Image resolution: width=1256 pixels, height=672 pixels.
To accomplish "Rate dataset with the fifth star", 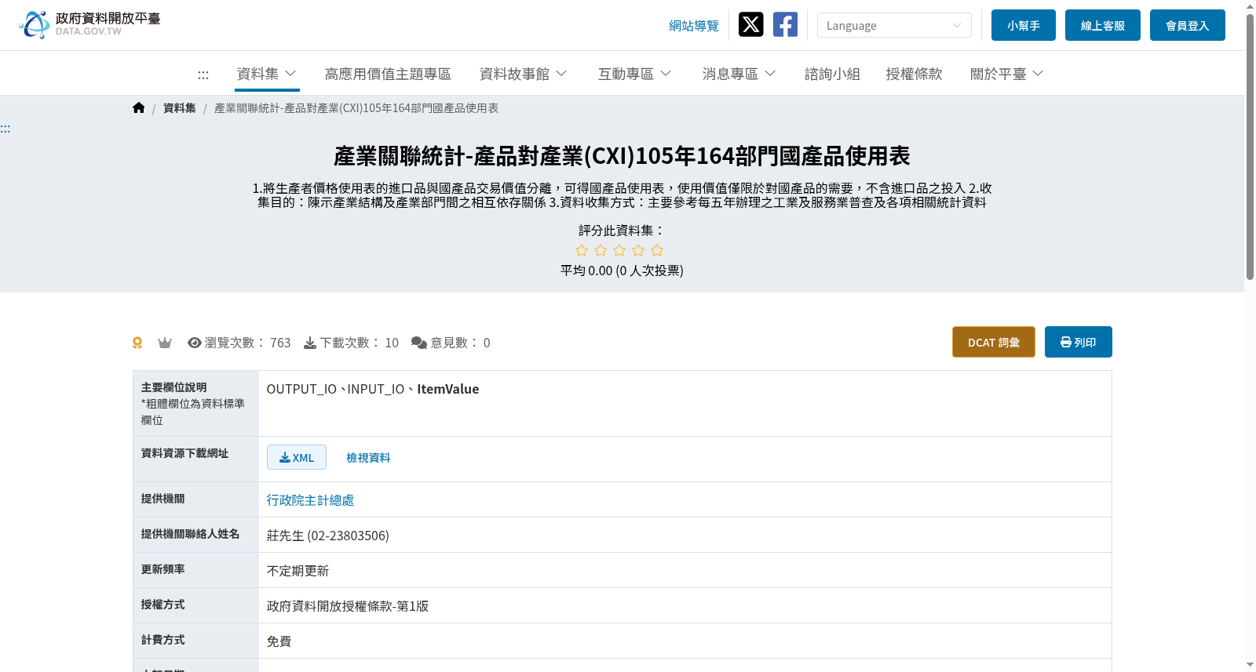I will (x=657, y=250).
